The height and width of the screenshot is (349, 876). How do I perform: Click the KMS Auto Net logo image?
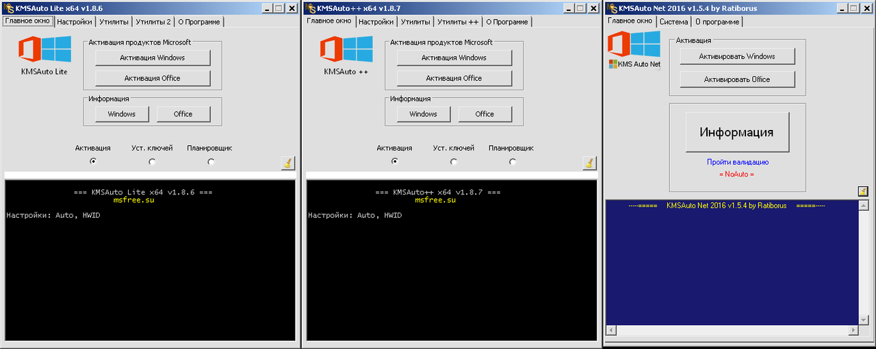click(x=634, y=51)
